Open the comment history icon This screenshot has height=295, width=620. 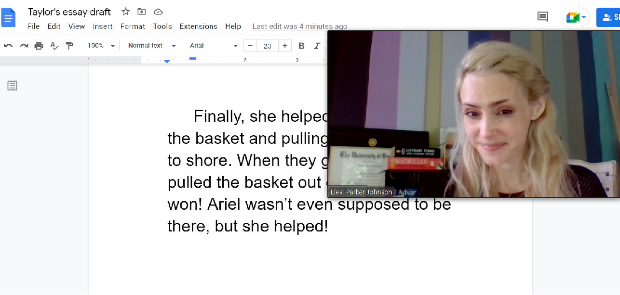[x=543, y=17]
